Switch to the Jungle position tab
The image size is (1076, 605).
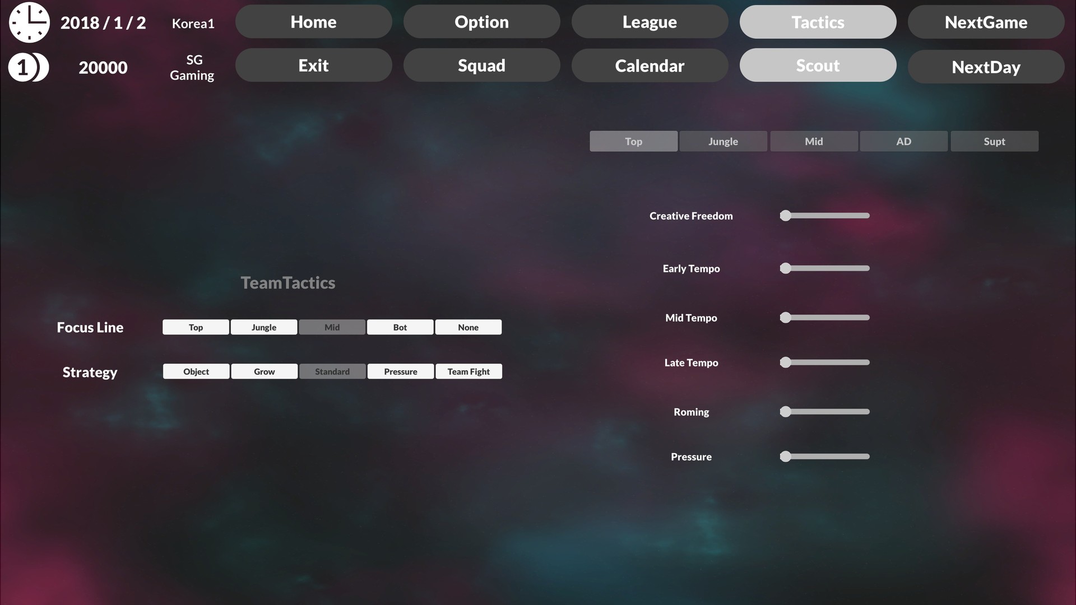tap(723, 141)
